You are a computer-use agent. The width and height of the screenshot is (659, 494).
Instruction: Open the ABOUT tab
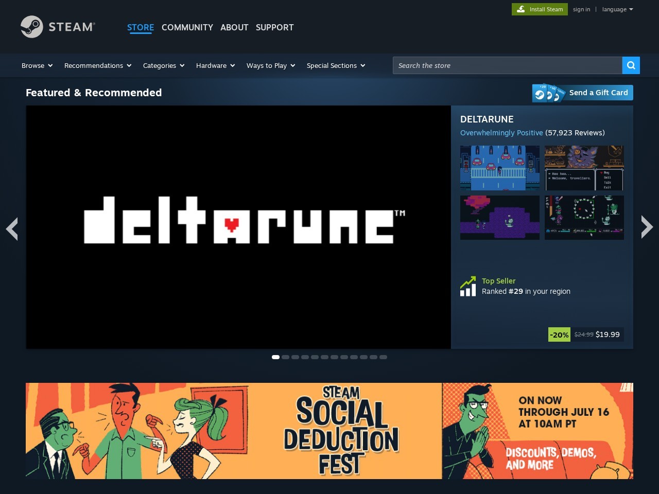234,27
